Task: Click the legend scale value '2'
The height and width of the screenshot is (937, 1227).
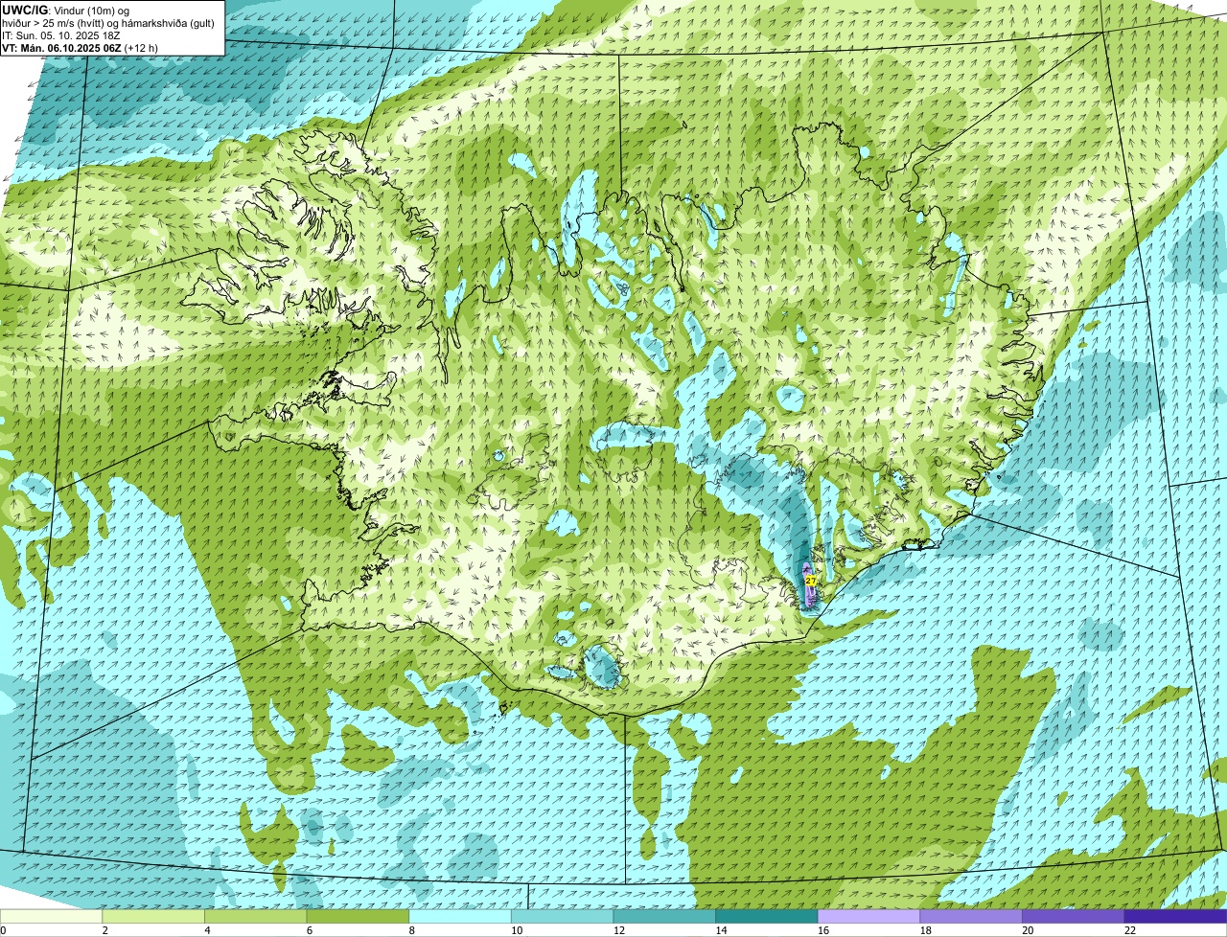Action: click(x=104, y=930)
